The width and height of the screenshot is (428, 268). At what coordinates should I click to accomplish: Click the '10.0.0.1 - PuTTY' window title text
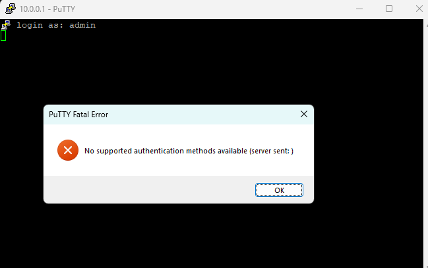[x=47, y=9]
